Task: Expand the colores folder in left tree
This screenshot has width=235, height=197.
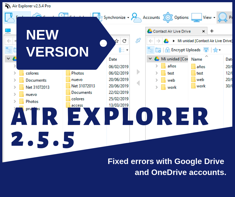Action: click(15, 73)
